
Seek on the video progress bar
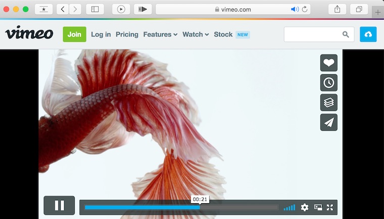(x=181, y=207)
